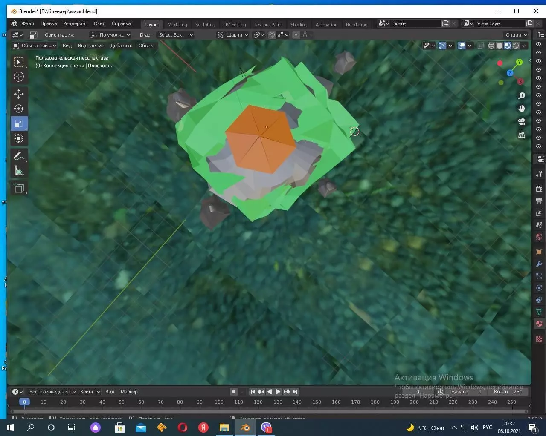Toggle snapping magnet in the header

272,35
